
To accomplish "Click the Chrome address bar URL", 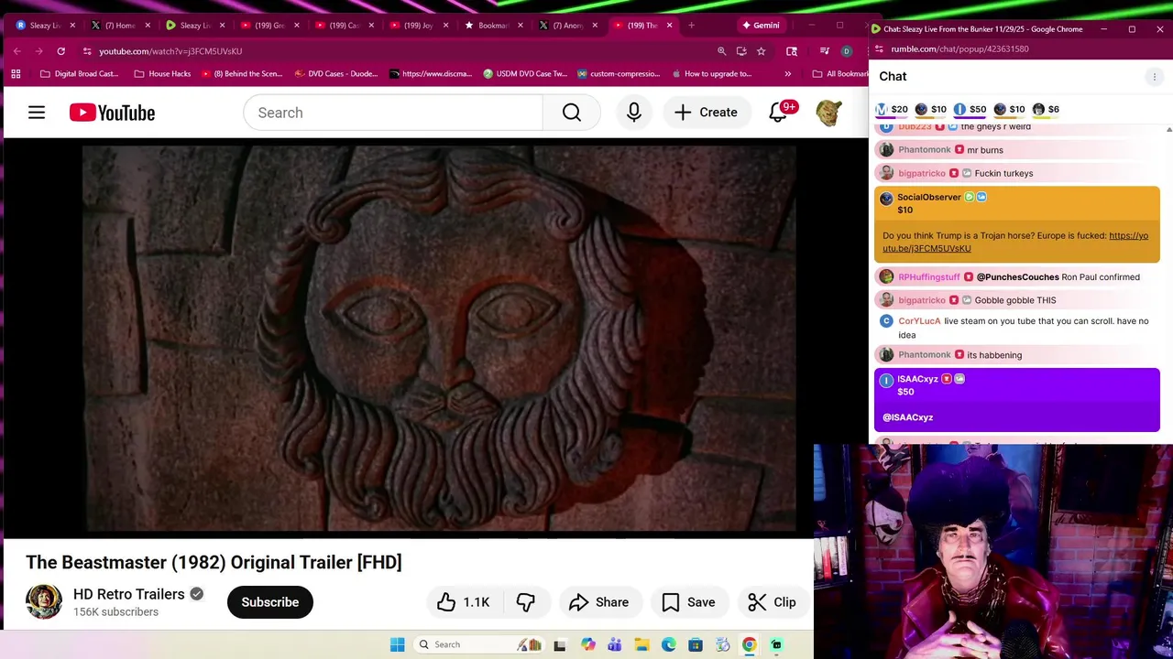I will pyautogui.click(x=170, y=51).
